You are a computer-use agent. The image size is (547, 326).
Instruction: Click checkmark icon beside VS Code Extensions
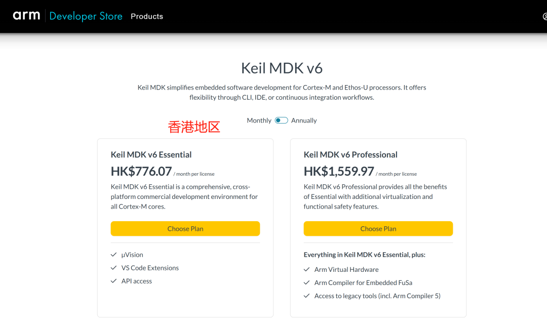[x=114, y=268]
